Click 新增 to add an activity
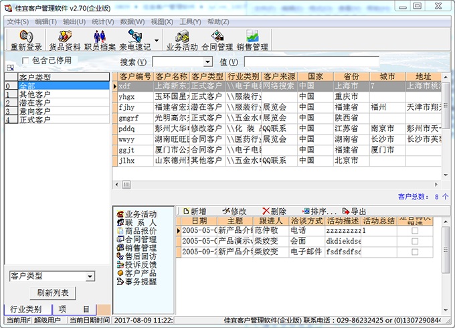The height and width of the screenshot is (328, 455). (x=195, y=211)
